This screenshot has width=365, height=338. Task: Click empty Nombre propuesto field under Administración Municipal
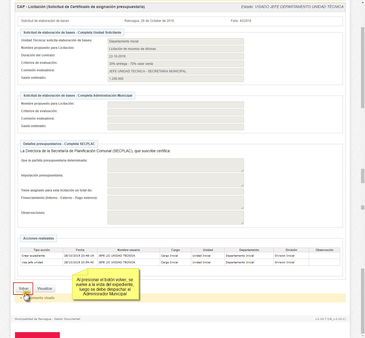(176, 105)
